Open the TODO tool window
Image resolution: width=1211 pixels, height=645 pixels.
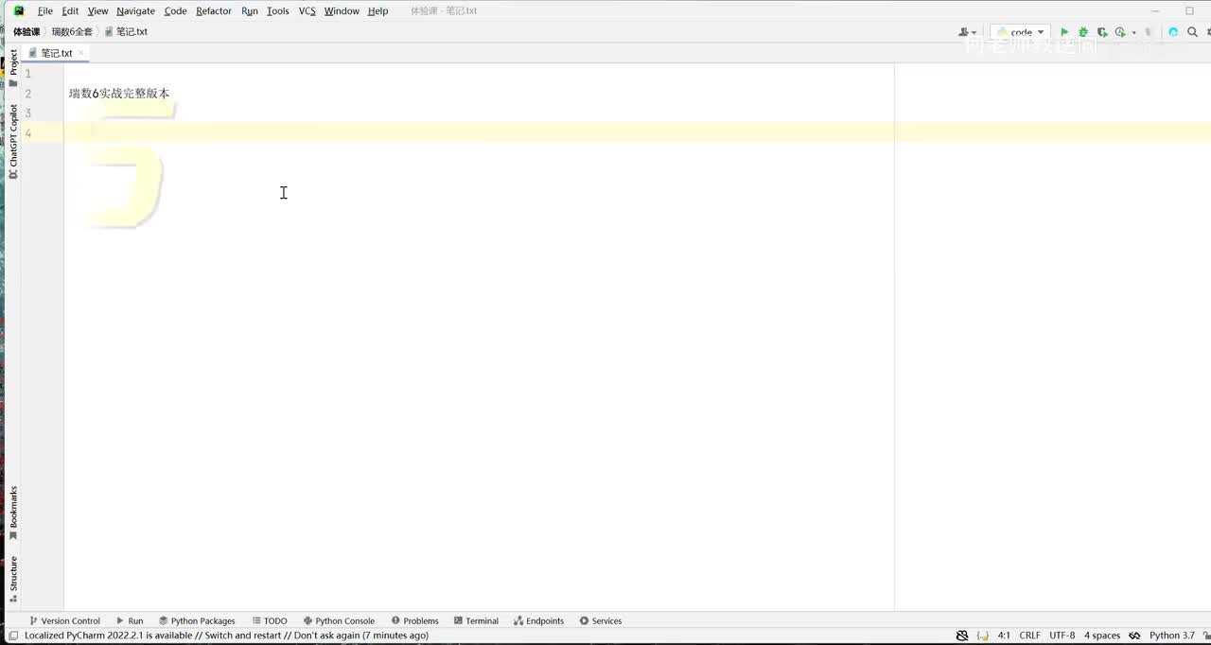(270, 621)
